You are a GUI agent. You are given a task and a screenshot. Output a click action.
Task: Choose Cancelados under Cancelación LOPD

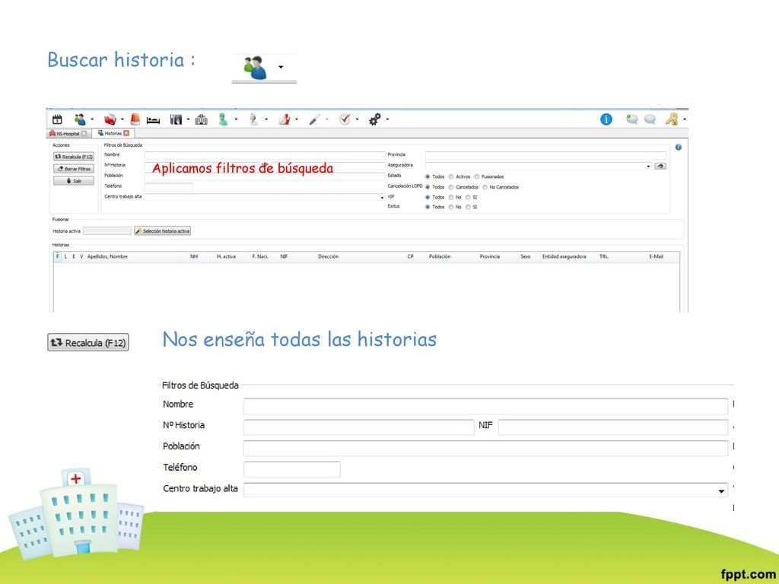(451, 187)
